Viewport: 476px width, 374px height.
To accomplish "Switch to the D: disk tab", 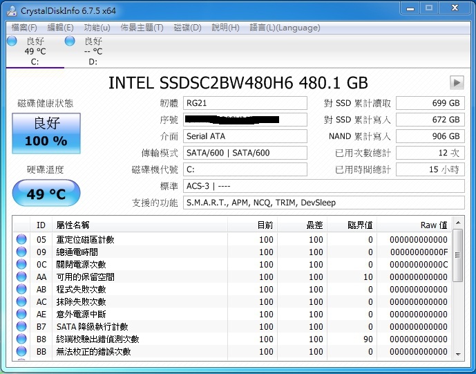I will coord(93,51).
